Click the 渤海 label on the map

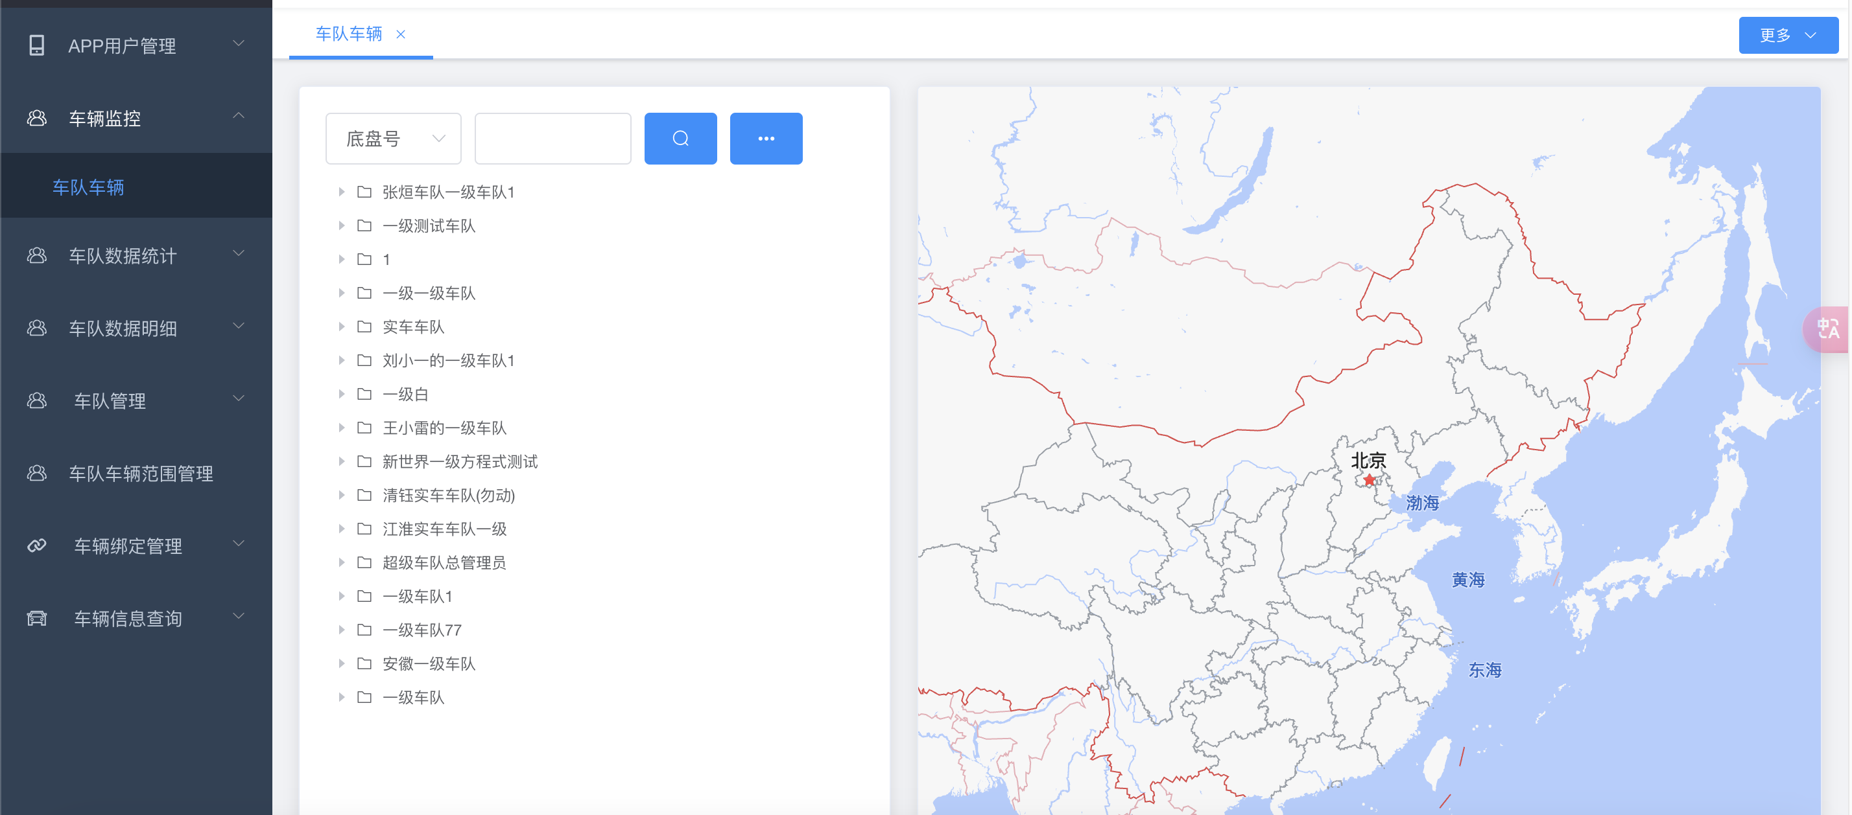(x=1422, y=503)
